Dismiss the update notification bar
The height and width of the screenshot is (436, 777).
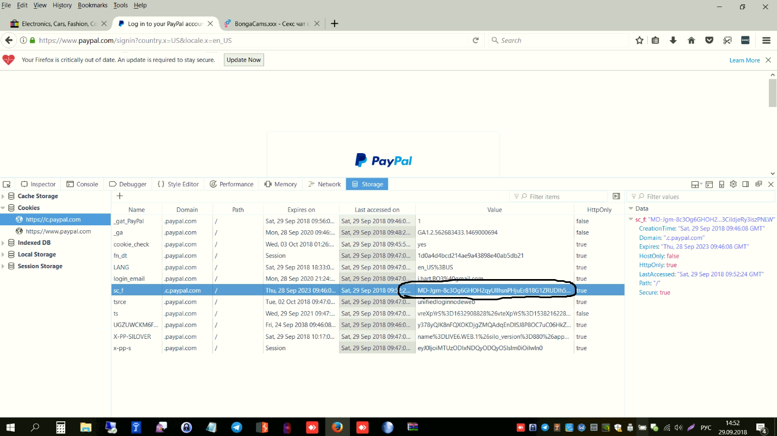pyautogui.click(x=768, y=60)
